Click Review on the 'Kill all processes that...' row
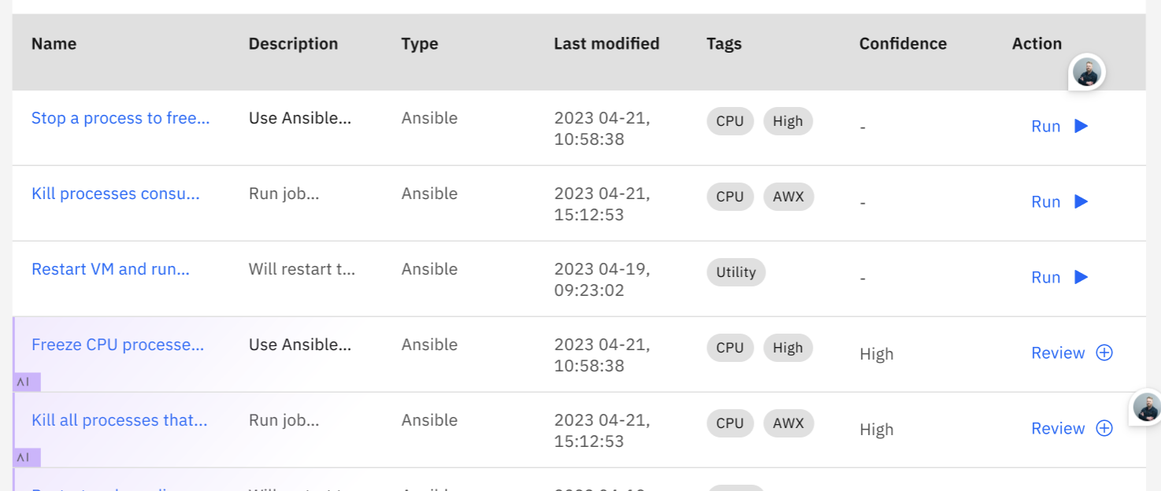Screen dimensions: 1161x491 pyautogui.click(x=1058, y=428)
